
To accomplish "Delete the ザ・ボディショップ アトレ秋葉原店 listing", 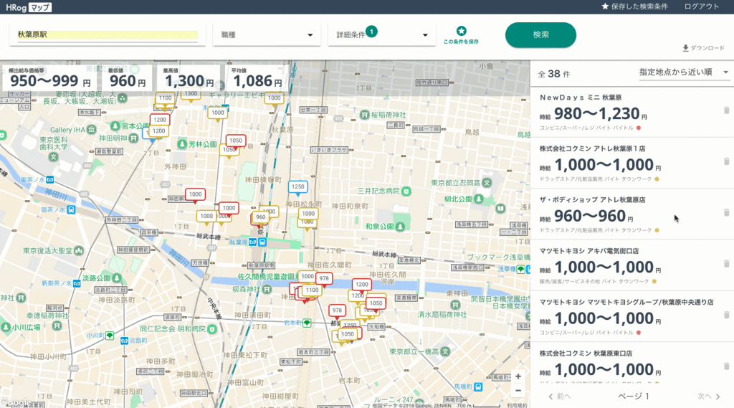I will 727,212.
